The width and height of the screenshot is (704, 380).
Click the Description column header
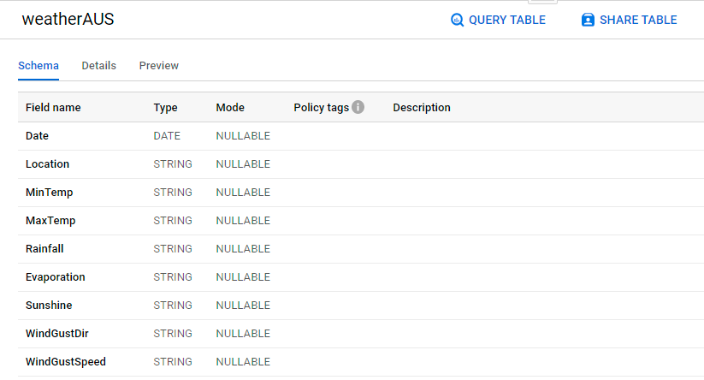click(422, 108)
